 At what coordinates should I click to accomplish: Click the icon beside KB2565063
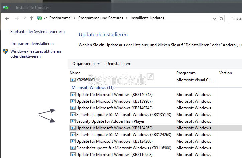coord(73,80)
